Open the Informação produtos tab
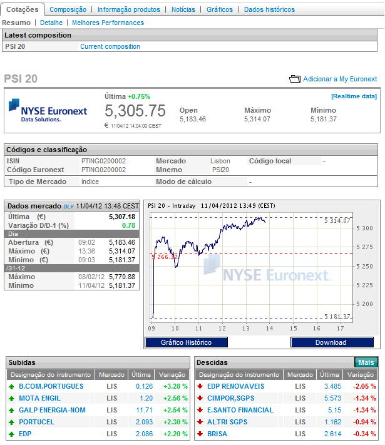 [x=129, y=9]
